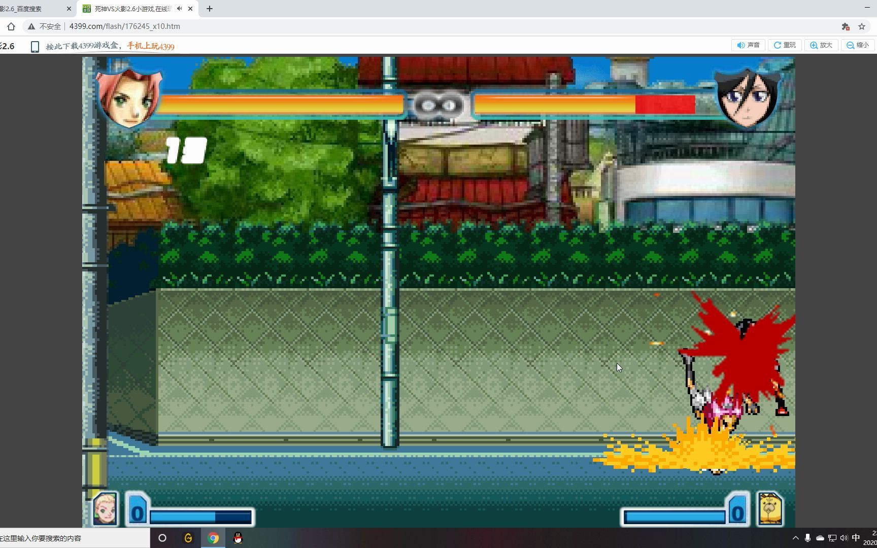
Task: Shrink the game with 缩小
Action: pos(858,45)
